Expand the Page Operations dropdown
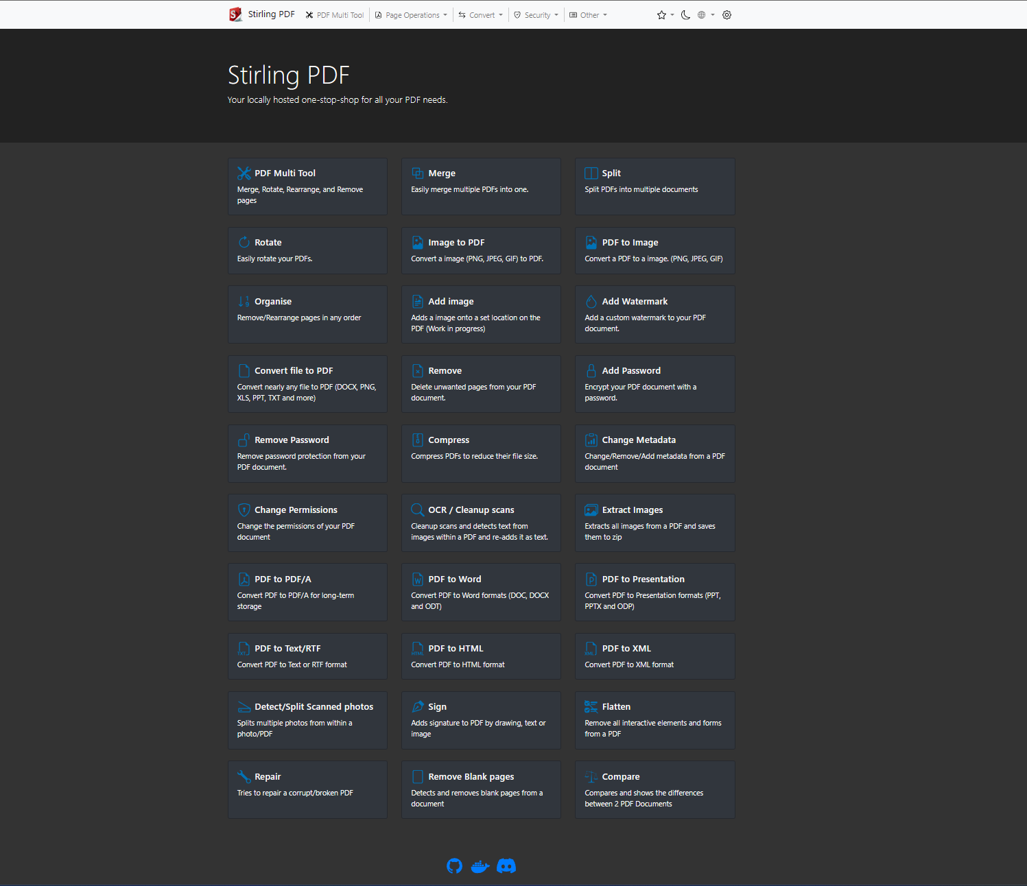1027x886 pixels. click(412, 15)
